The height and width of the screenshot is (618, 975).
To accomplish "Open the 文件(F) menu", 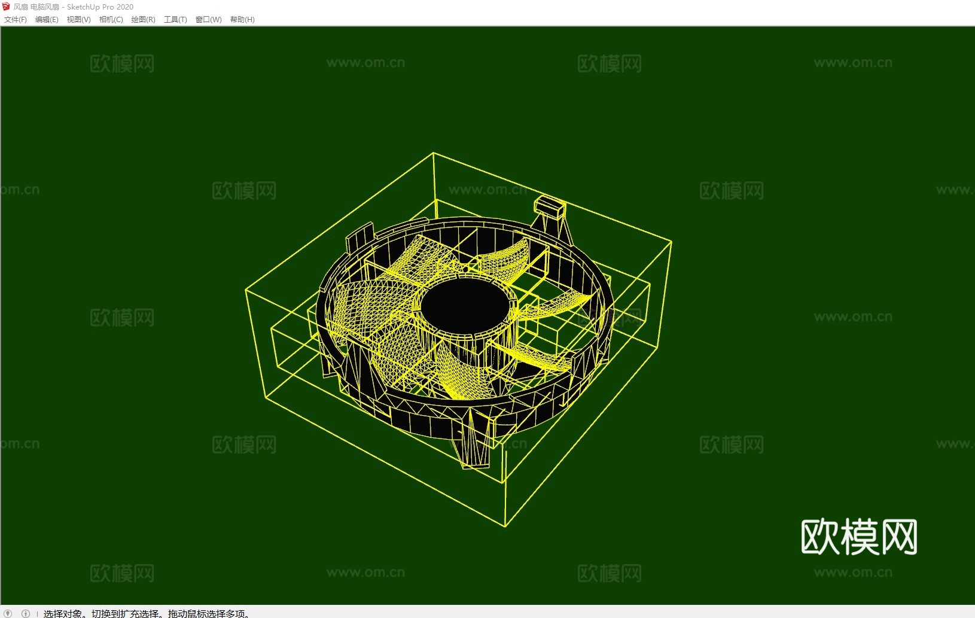I will [x=16, y=19].
